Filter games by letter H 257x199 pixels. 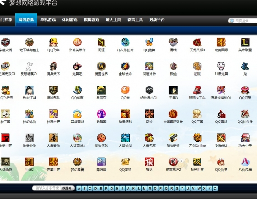tap(117, 188)
